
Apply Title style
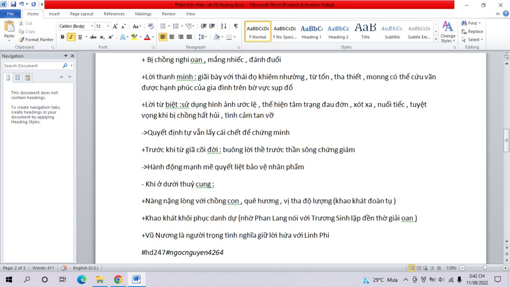pos(365,32)
